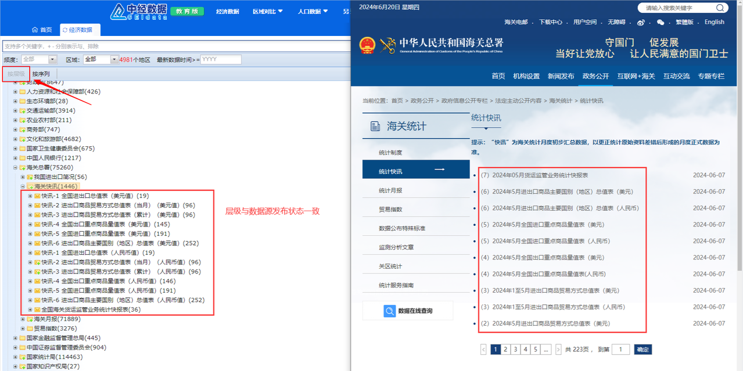Screen dimensions: 743x371
Task: Click the national emblem logo of customs site
Action: point(367,45)
